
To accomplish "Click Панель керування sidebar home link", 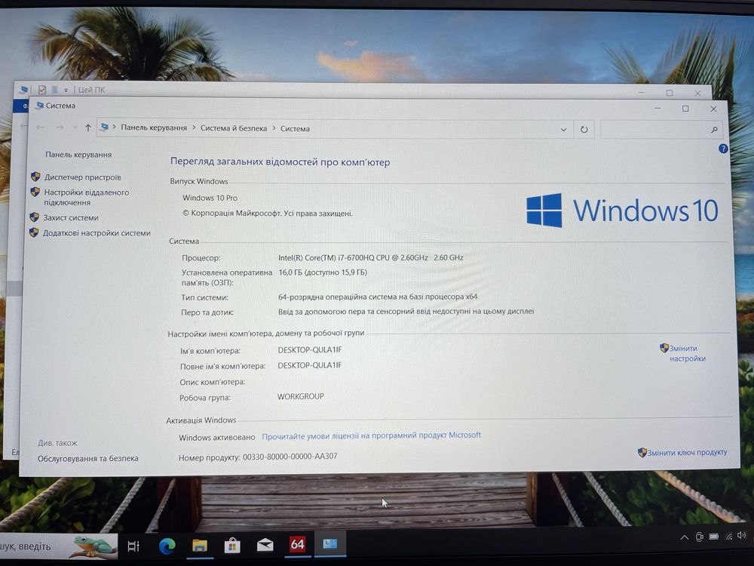I will tap(78, 155).
